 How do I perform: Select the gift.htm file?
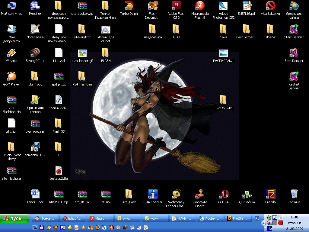tap(12, 126)
